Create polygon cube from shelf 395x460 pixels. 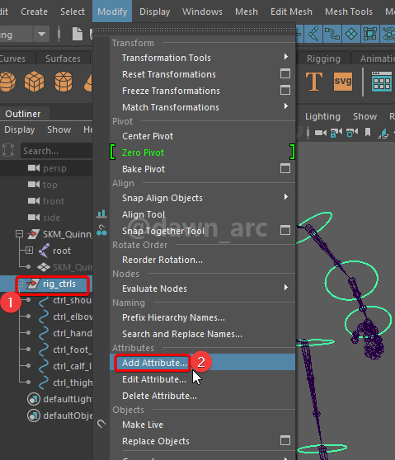click(x=34, y=82)
